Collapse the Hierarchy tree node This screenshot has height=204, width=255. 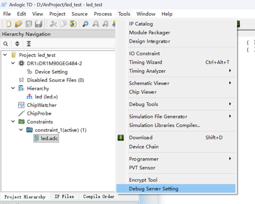pos(13,88)
